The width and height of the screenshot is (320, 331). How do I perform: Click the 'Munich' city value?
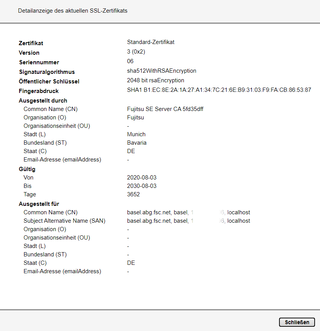[136, 134]
